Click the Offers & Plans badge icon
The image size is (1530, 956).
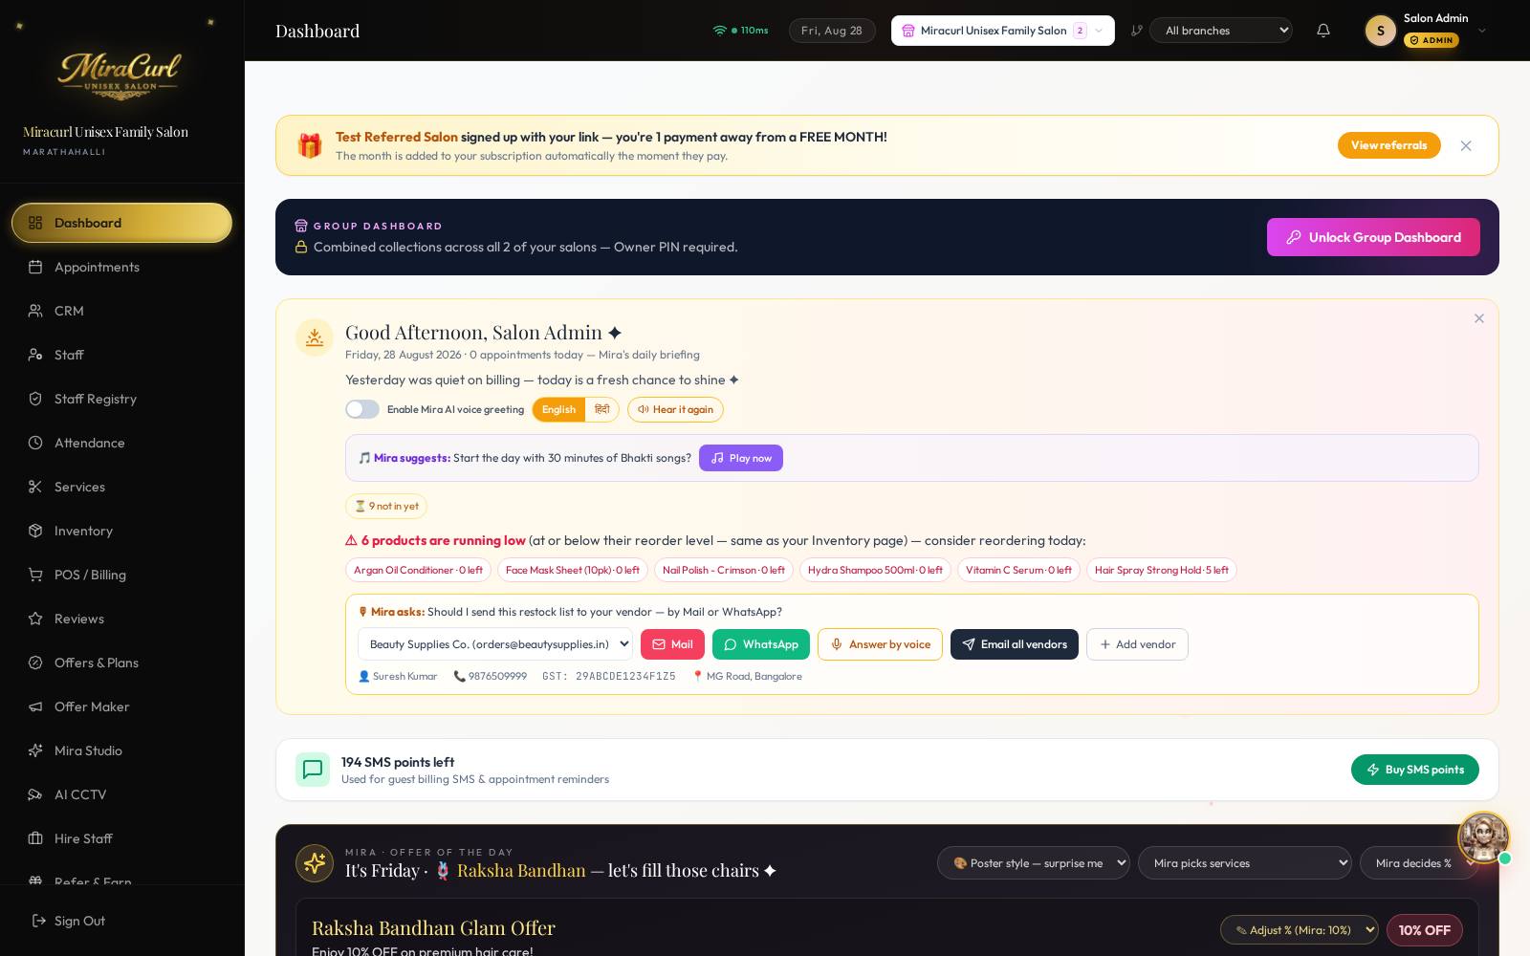(35, 663)
